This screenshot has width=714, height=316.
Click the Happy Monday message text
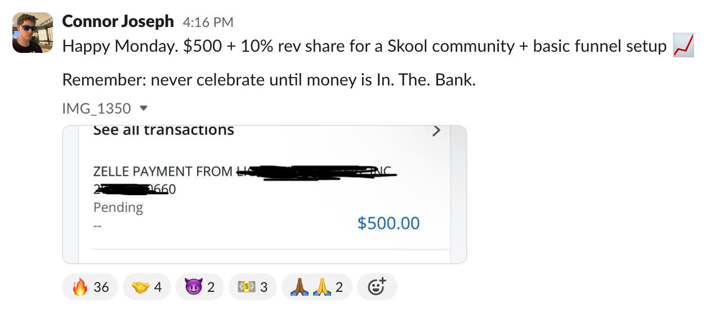pos(364,46)
